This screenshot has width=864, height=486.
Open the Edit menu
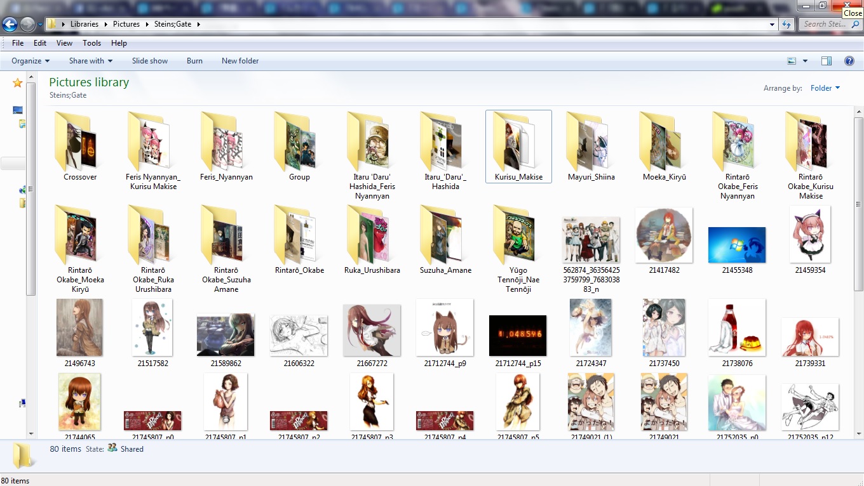(x=40, y=43)
